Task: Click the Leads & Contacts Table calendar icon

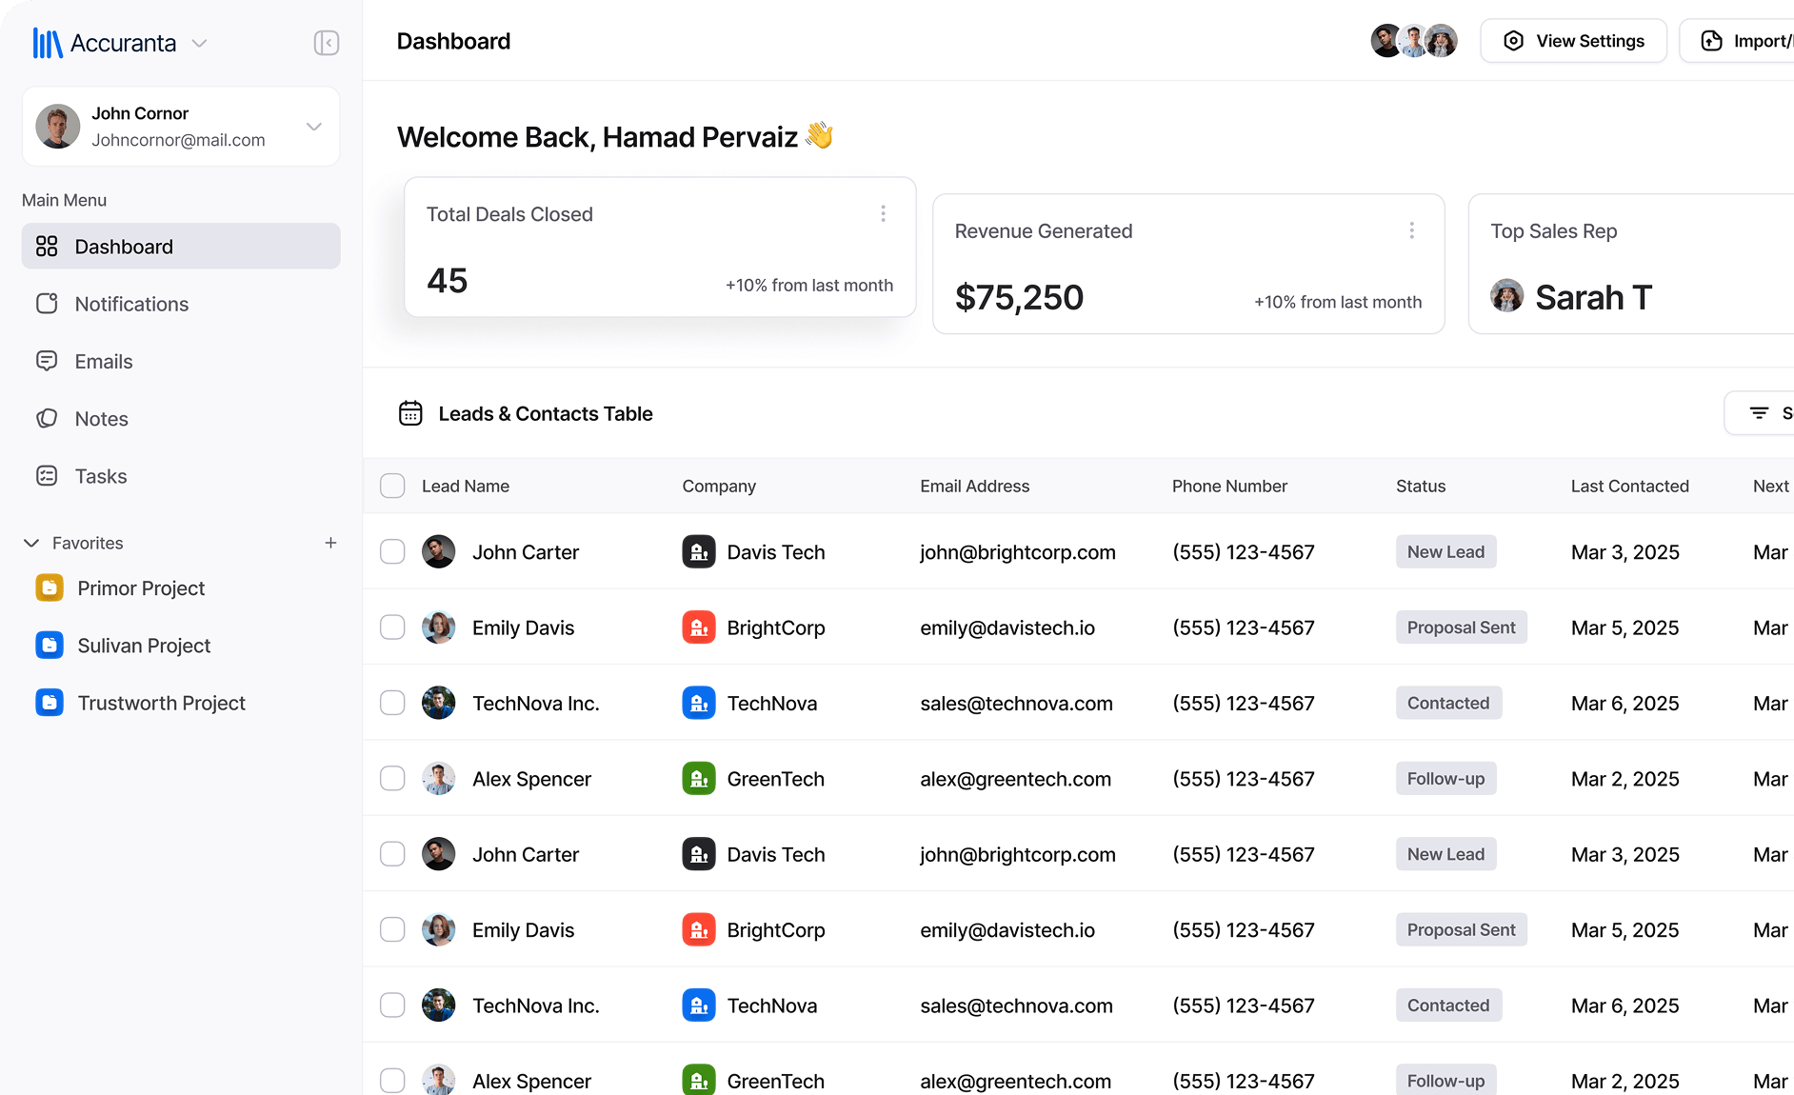Action: click(410, 413)
